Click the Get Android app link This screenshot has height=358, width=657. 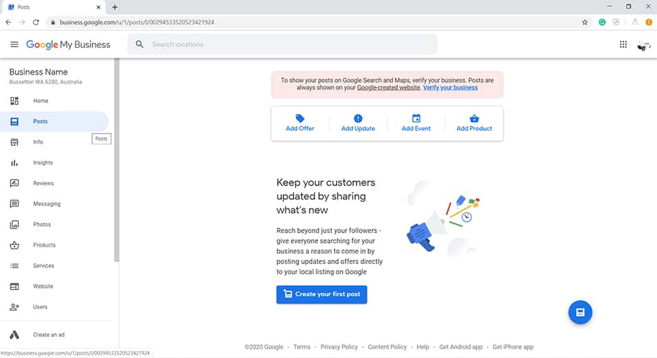[460, 347]
